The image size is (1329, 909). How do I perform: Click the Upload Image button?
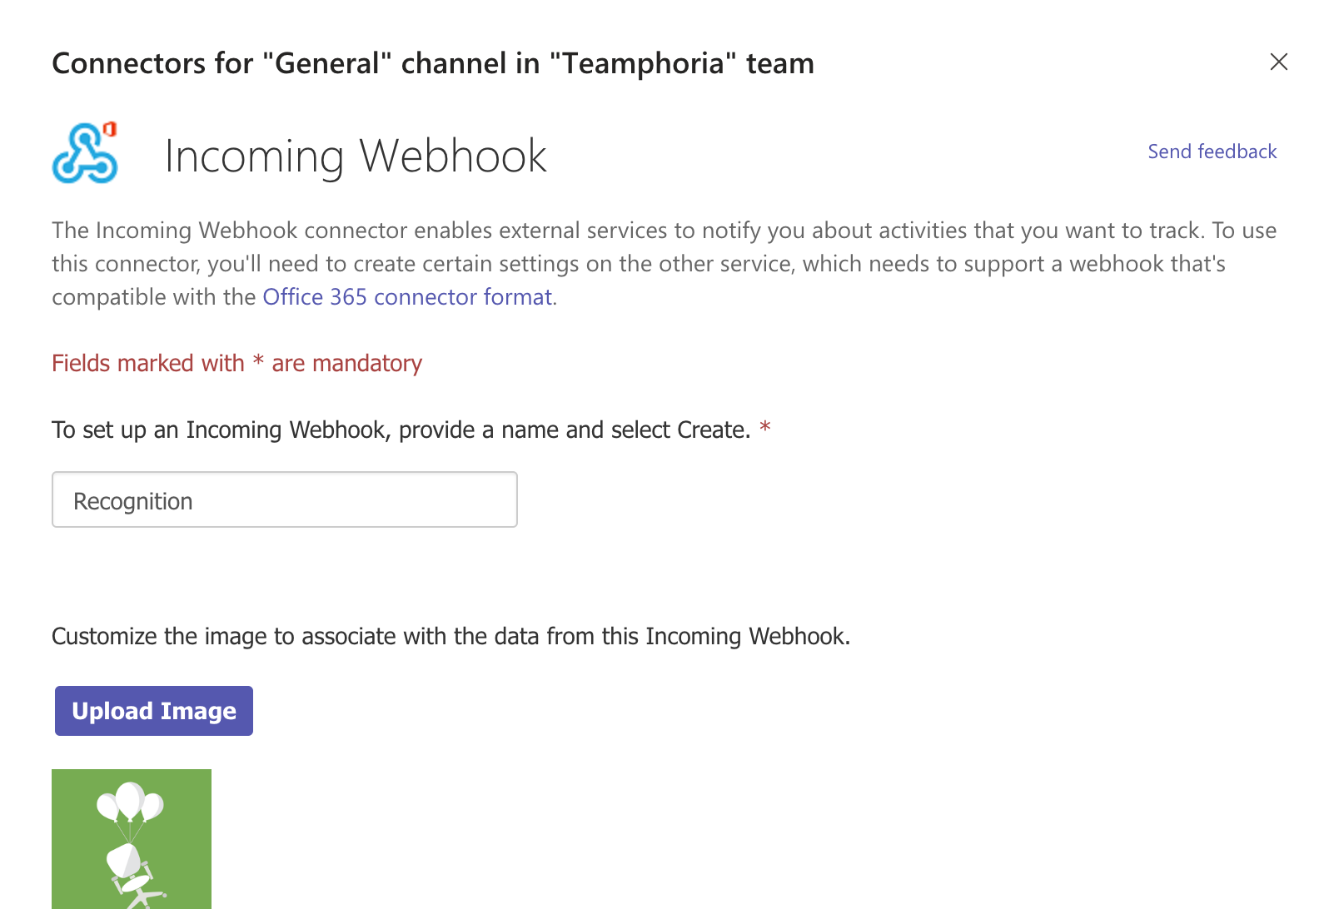(154, 711)
